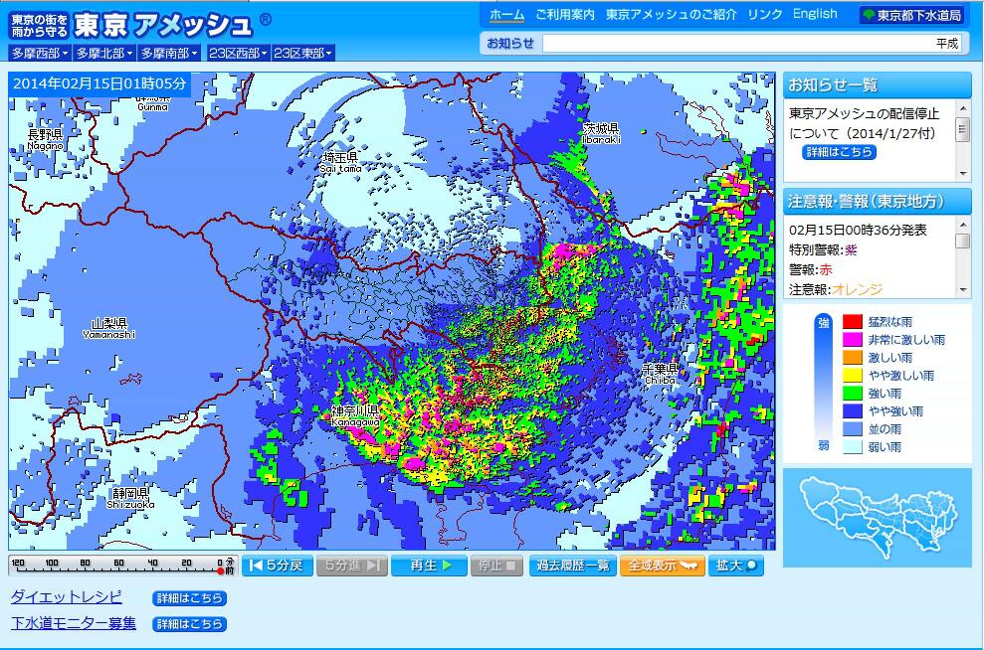Step back with the 5分戻 button
This screenshot has height=650, width=984.
(278, 566)
